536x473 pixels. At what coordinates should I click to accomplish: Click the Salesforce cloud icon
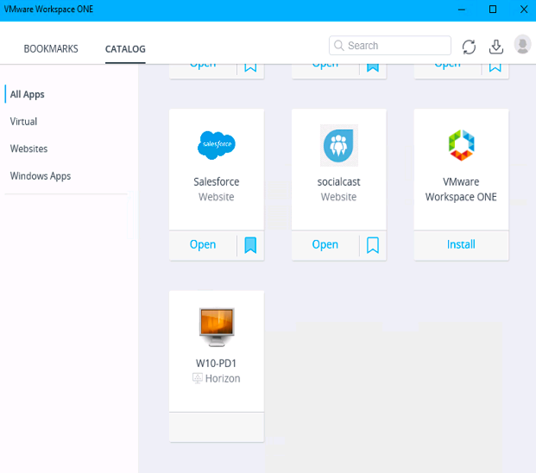[217, 145]
